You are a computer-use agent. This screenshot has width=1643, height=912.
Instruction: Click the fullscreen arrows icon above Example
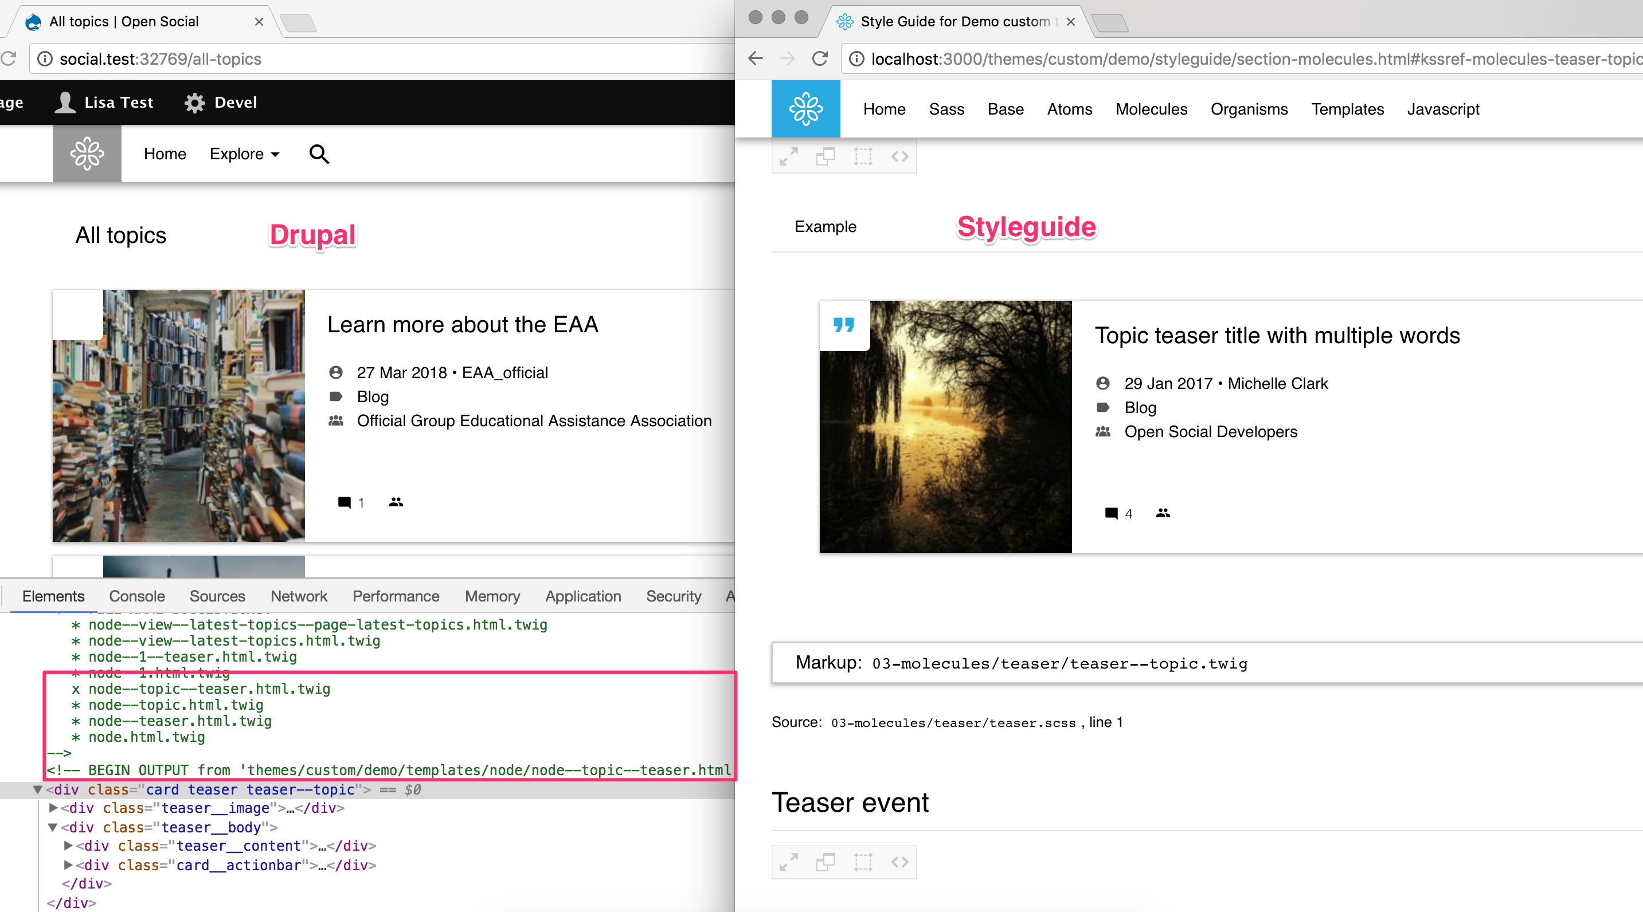[x=789, y=156]
